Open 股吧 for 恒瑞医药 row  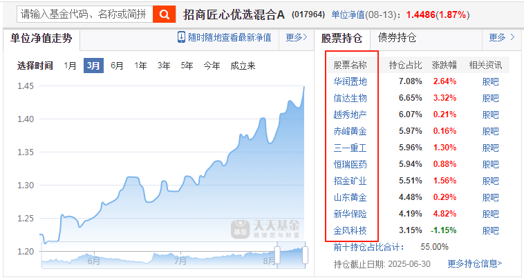490,164
